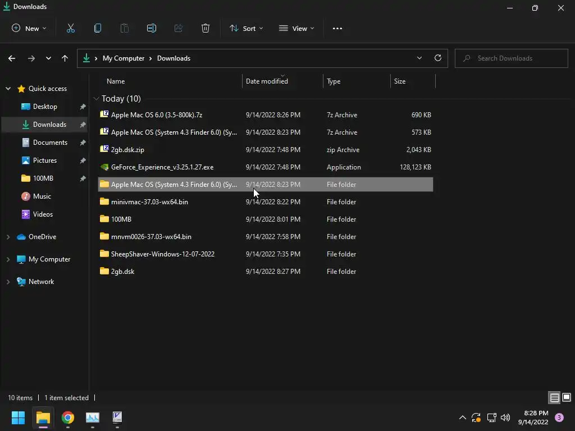
Task: Click the volume speaker tray icon
Action: pyautogui.click(x=505, y=418)
